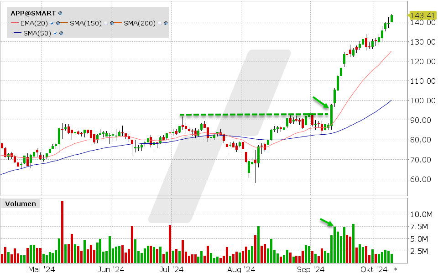The width and height of the screenshot is (438, 273).
Task: Click the SMA(50) legend label
Action: pos(37,33)
